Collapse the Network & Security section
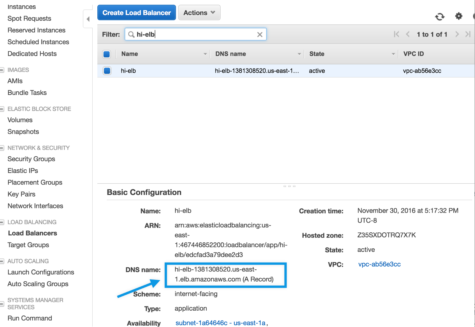The image size is (475, 327). pos(2,148)
